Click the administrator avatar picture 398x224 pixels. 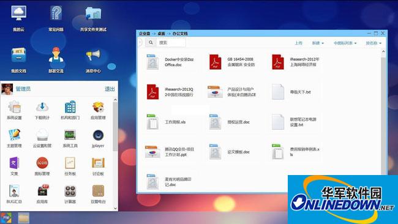pos(7,89)
